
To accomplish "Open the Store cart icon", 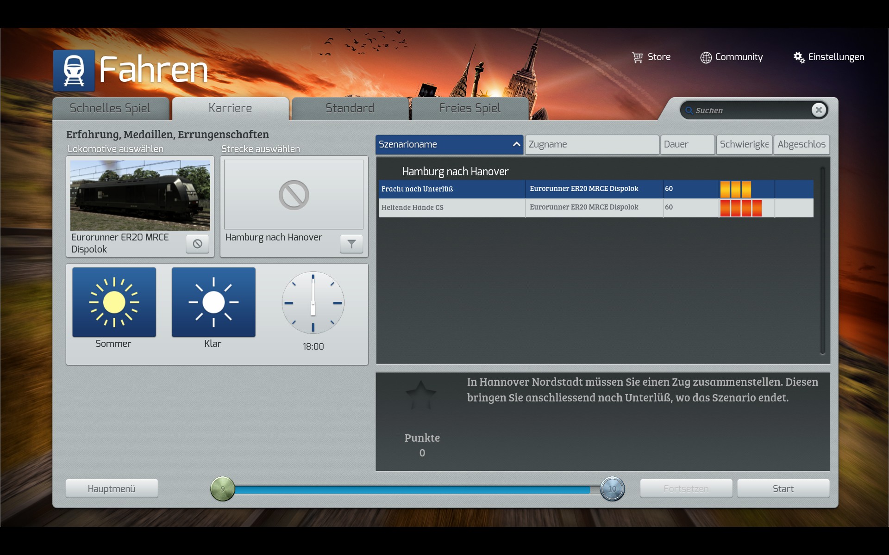I will 638,57.
